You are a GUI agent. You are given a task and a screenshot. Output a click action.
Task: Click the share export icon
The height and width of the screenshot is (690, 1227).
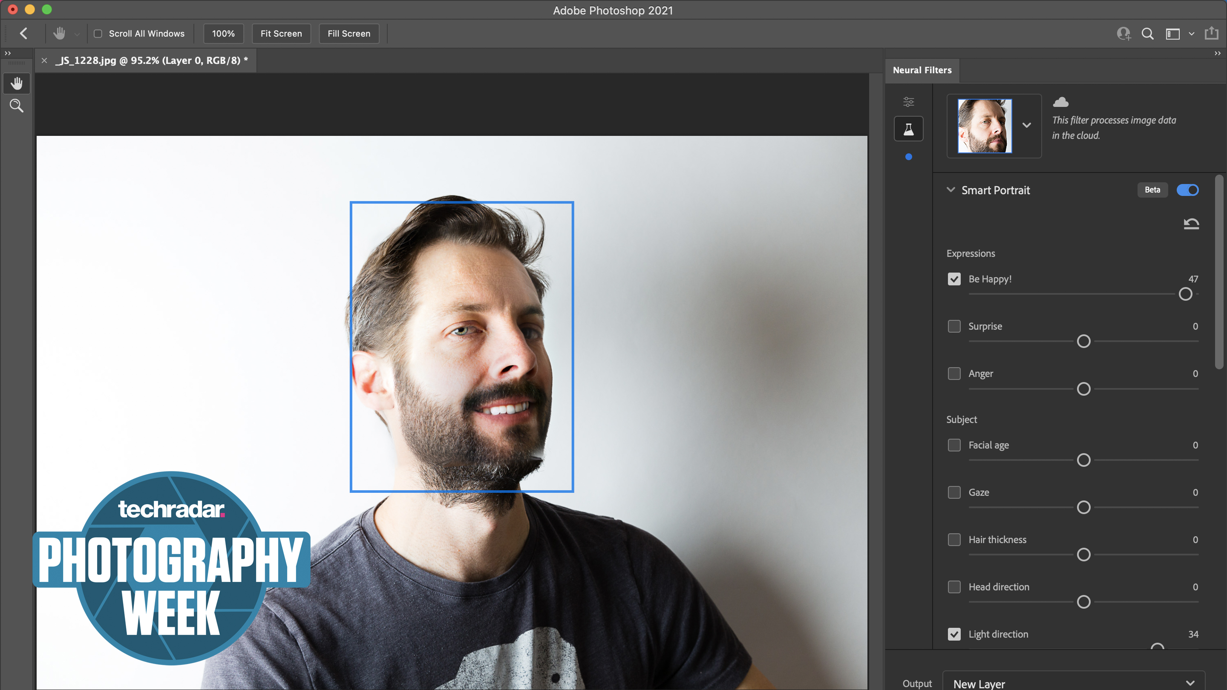point(1211,33)
